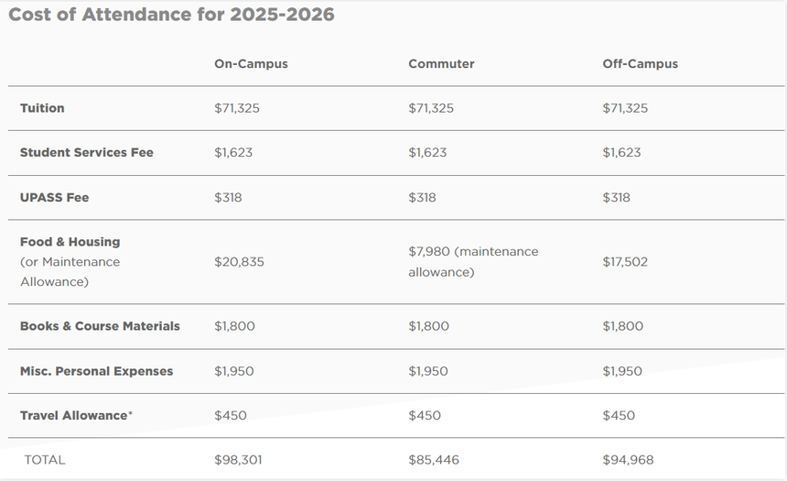
Task: Click the Commuter tuition amount $71,325
Action: 431,108
